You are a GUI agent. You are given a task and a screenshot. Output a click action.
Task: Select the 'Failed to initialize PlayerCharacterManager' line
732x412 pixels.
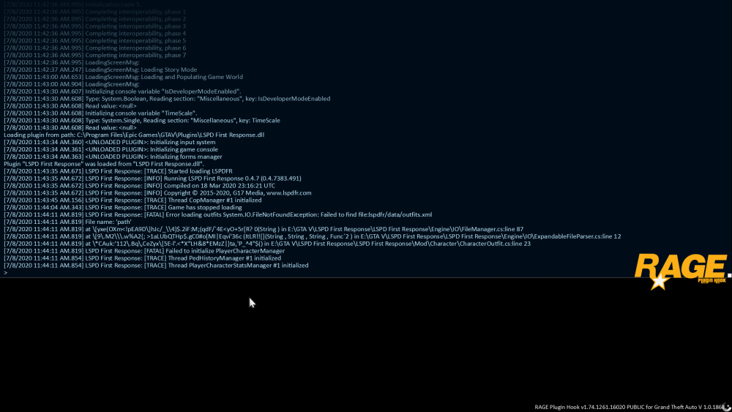point(144,251)
